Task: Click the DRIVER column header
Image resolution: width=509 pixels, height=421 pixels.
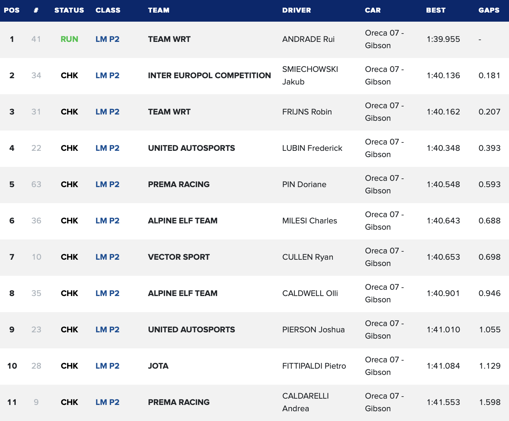Action: (x=296, y=10)
